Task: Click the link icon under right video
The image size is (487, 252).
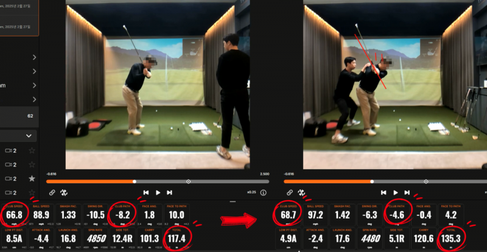Action: coord(290,192)
